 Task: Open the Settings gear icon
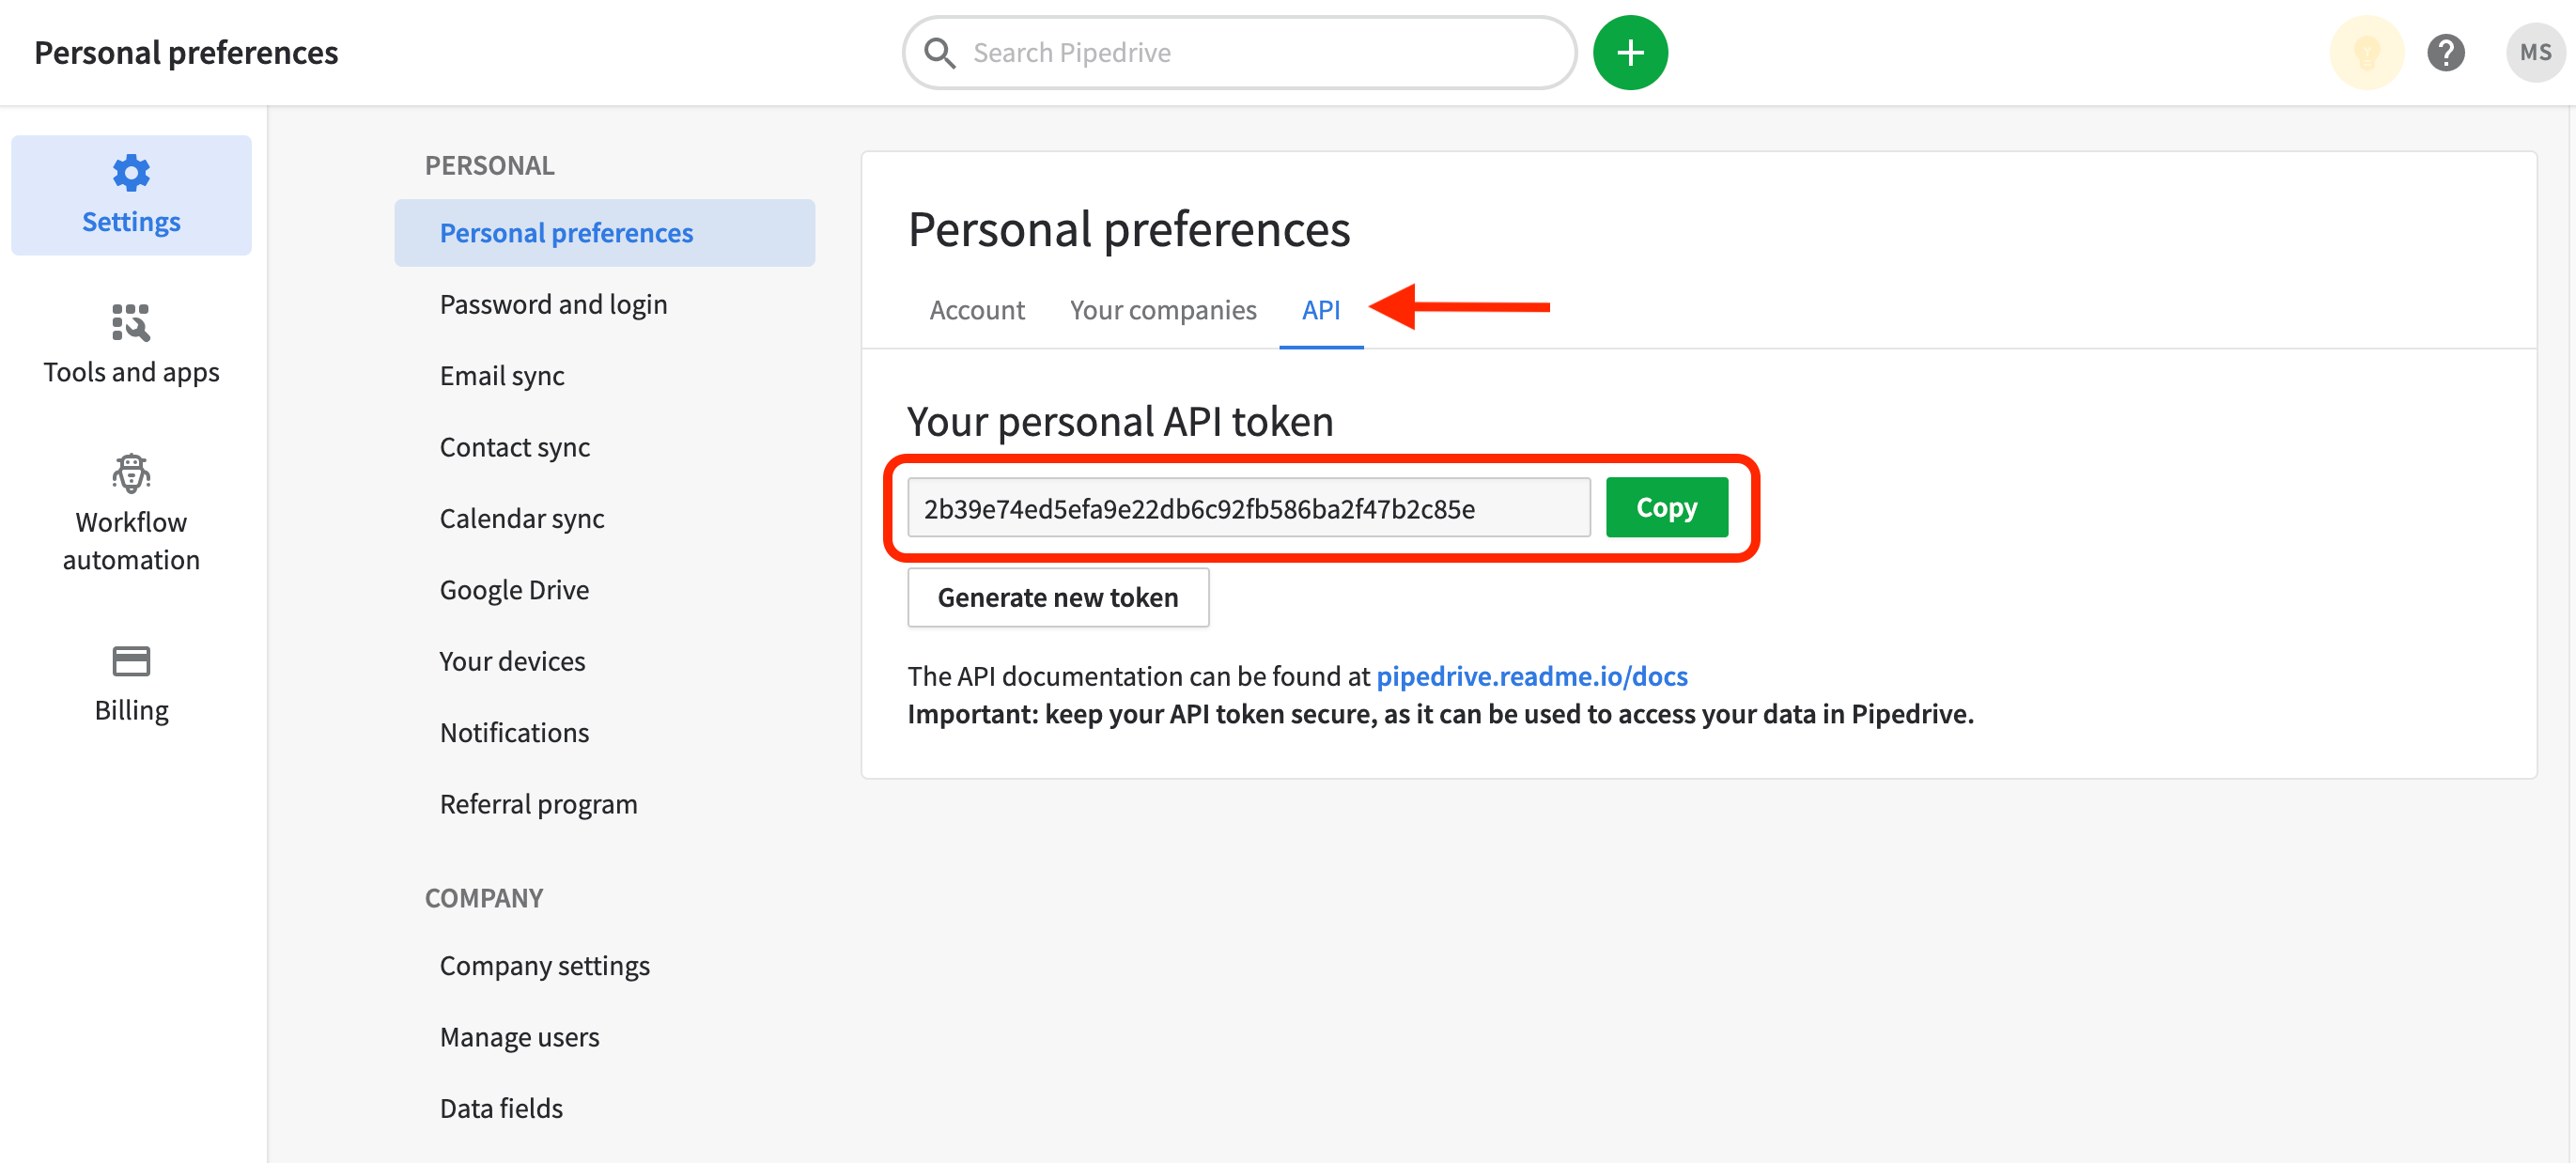[x=131, y=174]
